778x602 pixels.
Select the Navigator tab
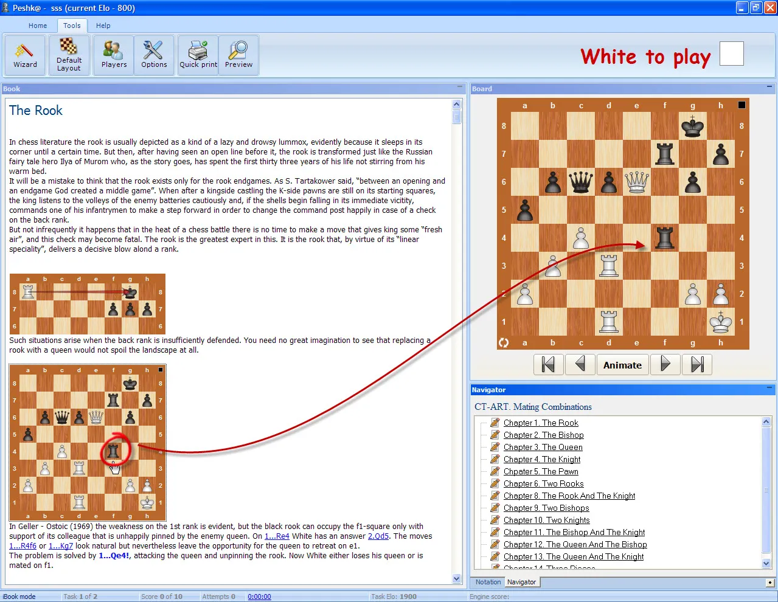click(x=522, y=582)
